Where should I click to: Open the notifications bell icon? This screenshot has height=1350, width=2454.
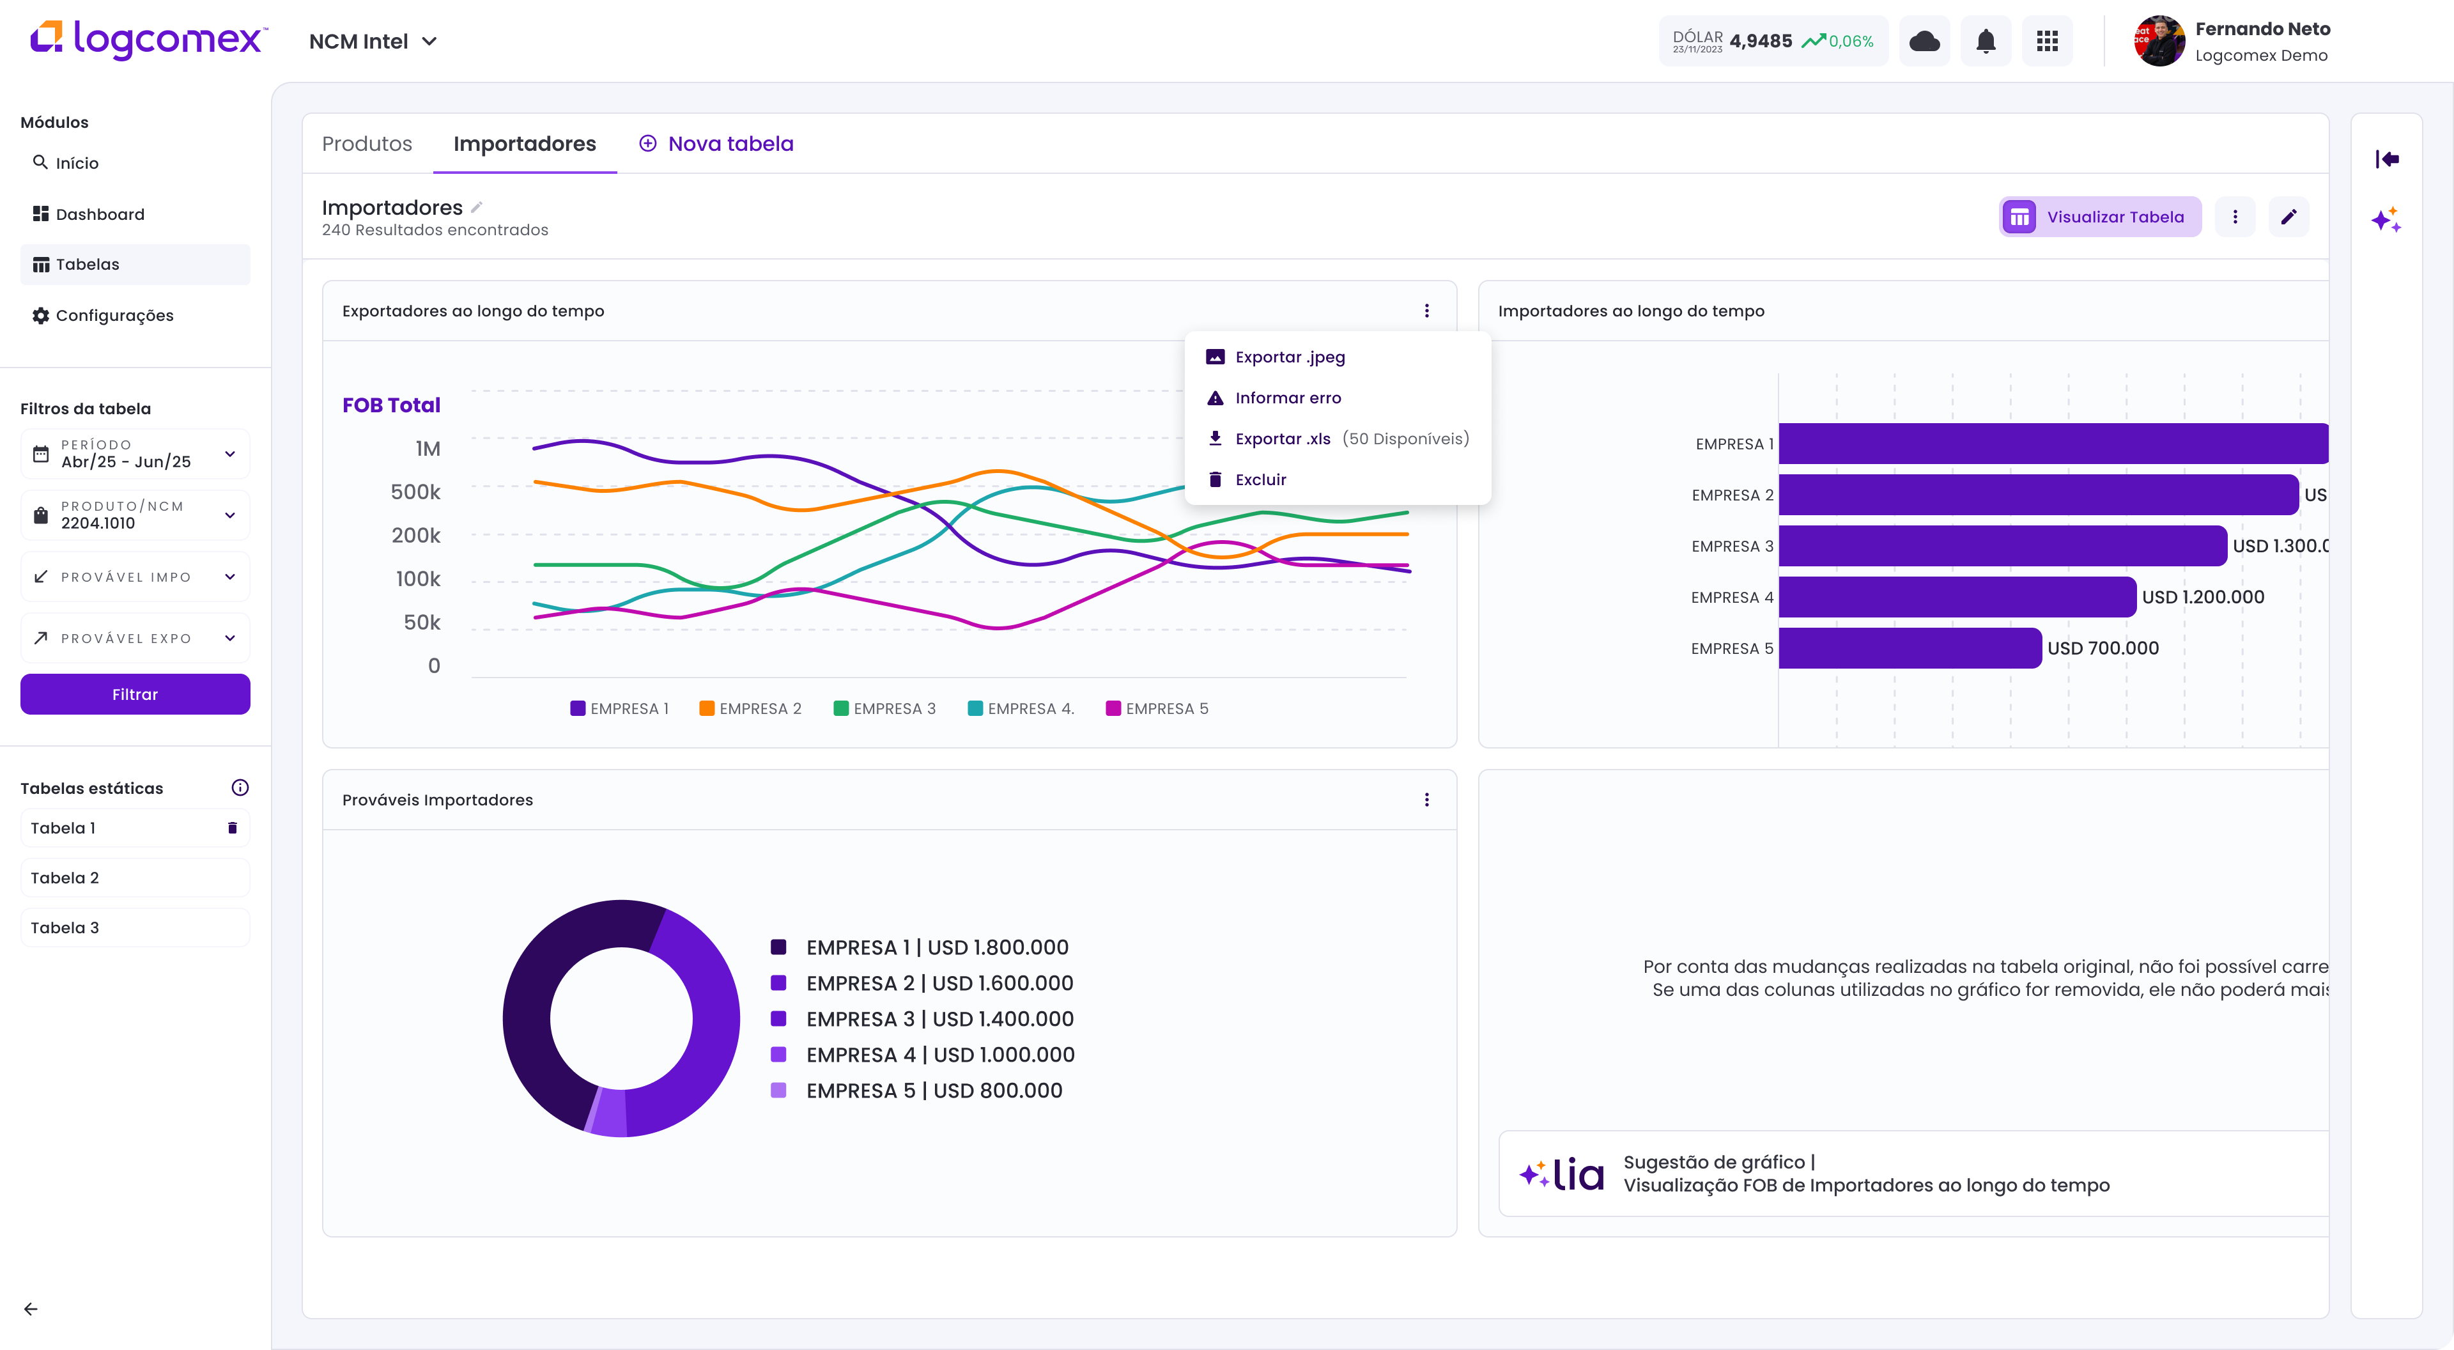pyautogui.click(x=1986, y=41)
